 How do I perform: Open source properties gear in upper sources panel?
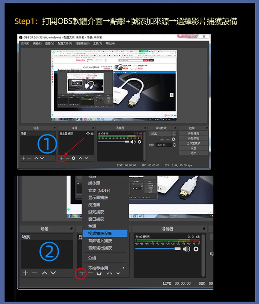pos(74,158)
